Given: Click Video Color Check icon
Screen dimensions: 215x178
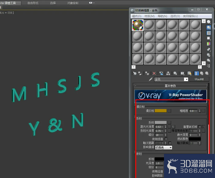Looking at the screenshot, I should (x=209, y=44).
